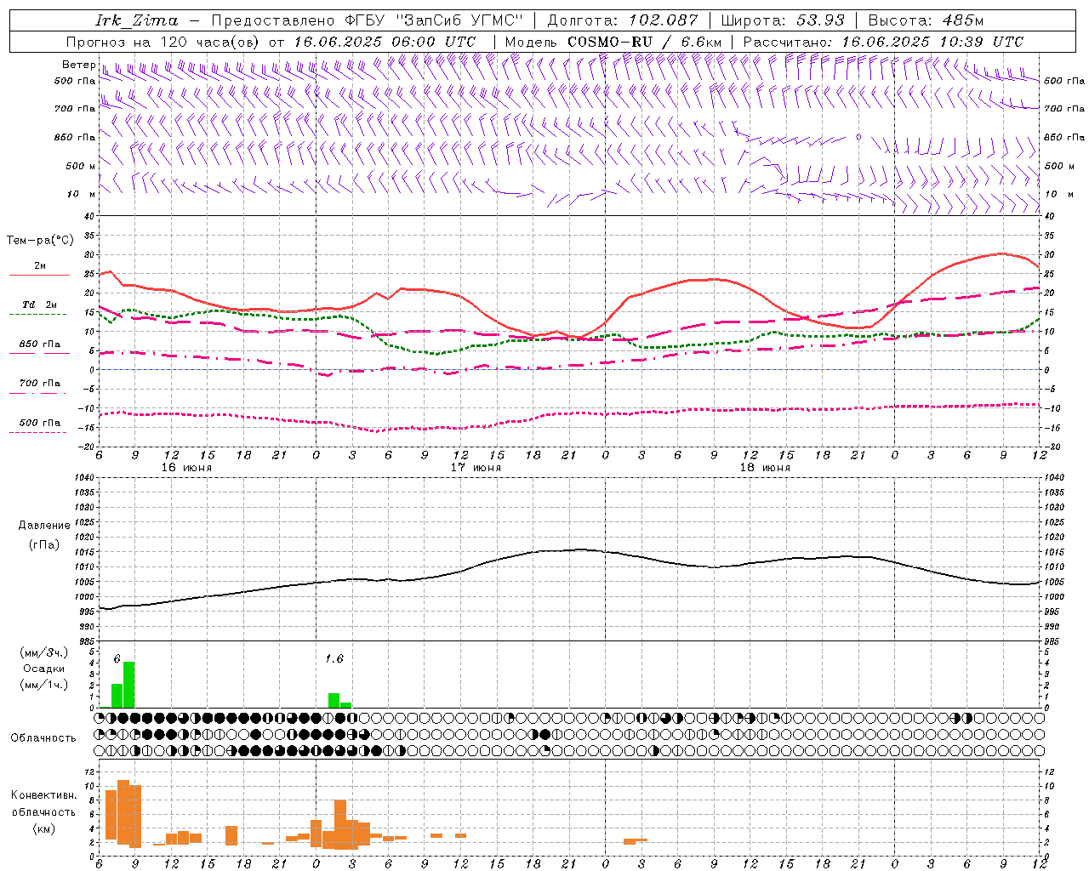
Task: Click the "700 гПа" temperature legend label
Action: tap(40, 384)
